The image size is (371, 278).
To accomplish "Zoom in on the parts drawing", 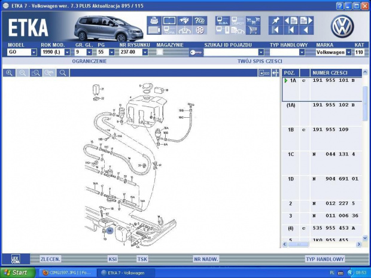I will [x=9, y=73].
